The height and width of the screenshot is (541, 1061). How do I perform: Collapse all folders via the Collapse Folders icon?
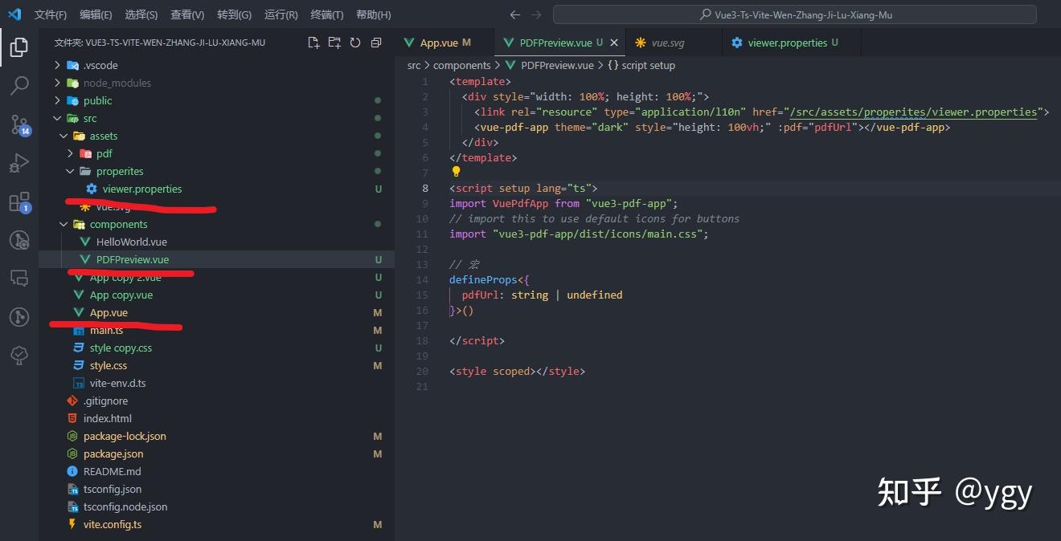pos(375,43)
